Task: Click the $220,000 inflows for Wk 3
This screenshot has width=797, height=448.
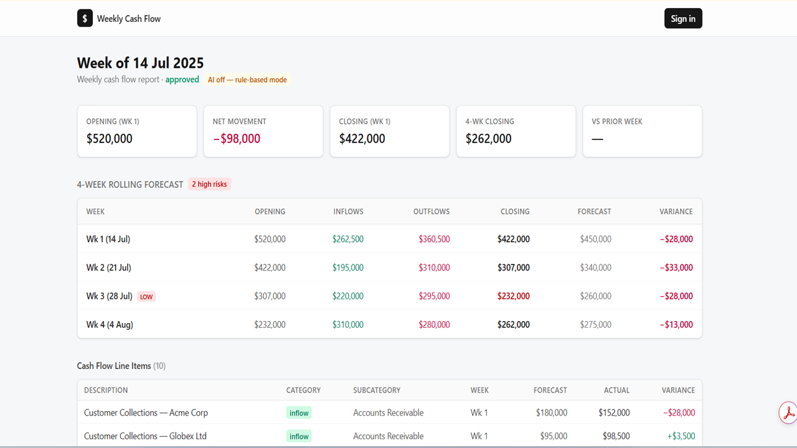Action: point(348,296)
